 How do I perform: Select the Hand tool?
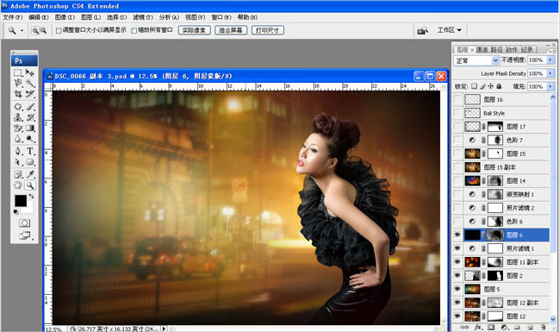(18, 185)
